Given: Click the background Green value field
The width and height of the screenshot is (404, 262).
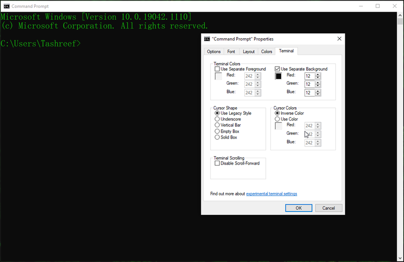Looking at the screenshot, I should click(309, 84).
